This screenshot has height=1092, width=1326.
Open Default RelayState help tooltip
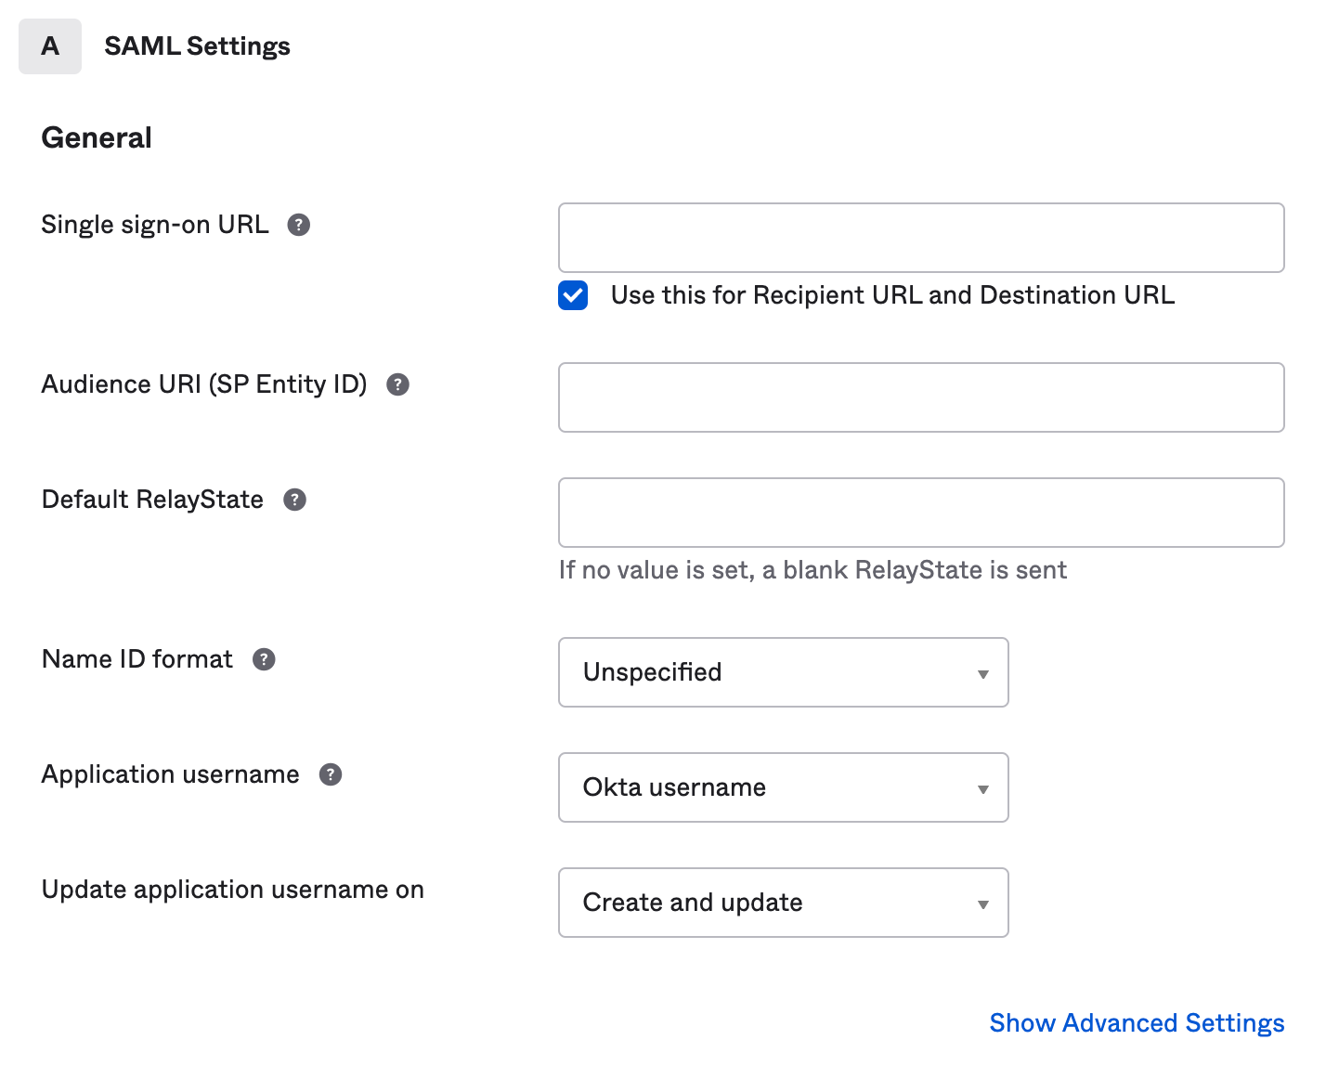[x=294, y=500]
